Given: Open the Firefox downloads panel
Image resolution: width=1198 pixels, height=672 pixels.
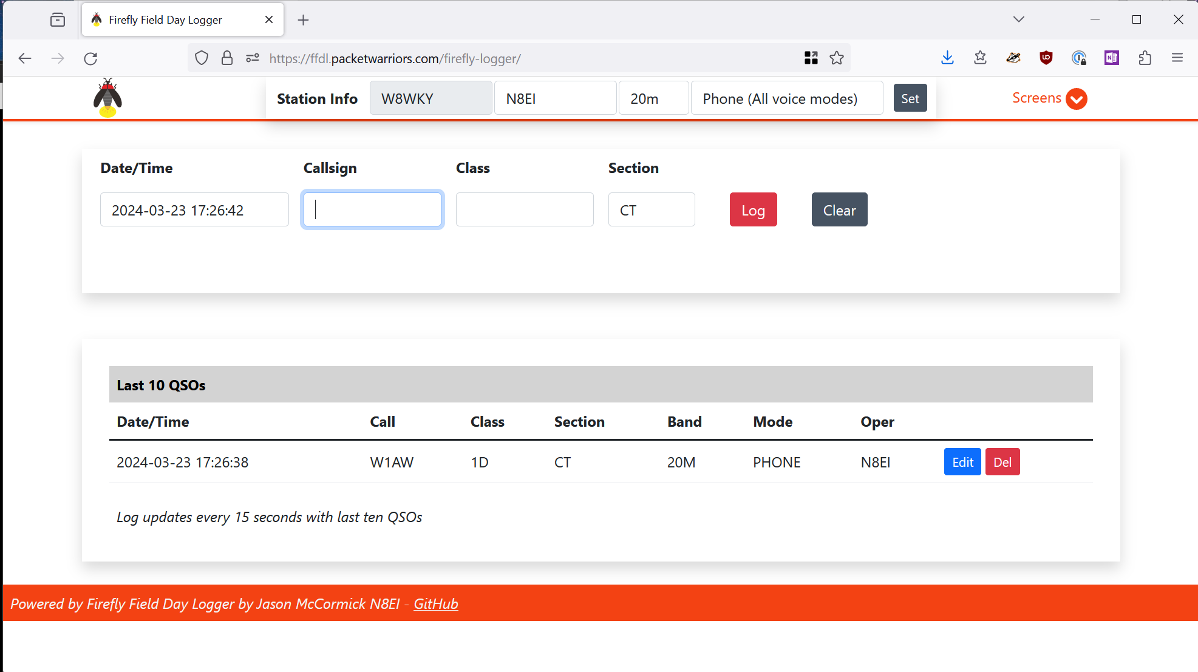Looking at the screenshot, I should [x=947, y=58].
